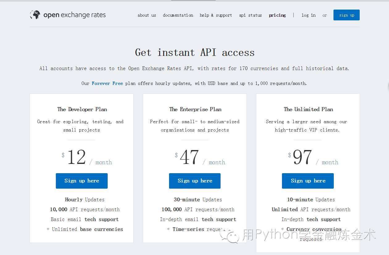This screenshot has height=255, width=389.
Task: Click the $97 / month price
Action: (313, 157)
